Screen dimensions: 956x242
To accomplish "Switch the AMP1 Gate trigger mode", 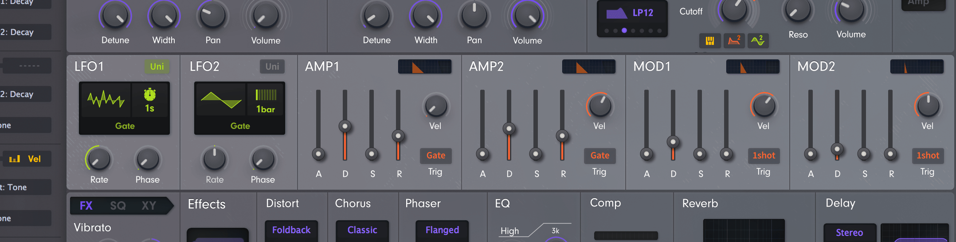I will 436,156.
